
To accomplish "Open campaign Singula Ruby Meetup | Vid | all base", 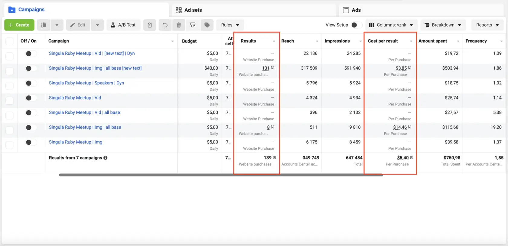I will 84,112.
